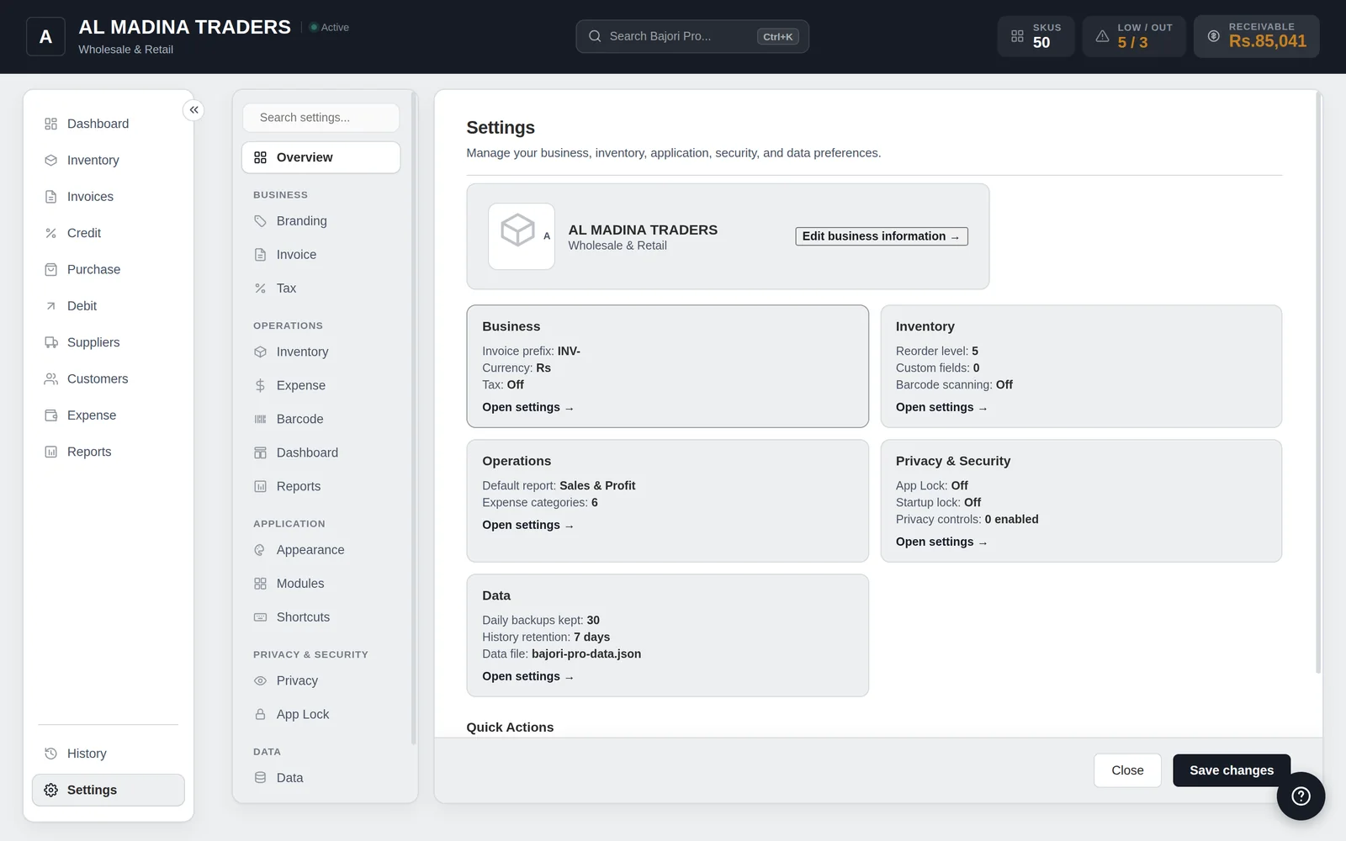Click the Inventory box icon in main sidebar
The height and width of the screenshot is (841, 1346).
[50, 160]
